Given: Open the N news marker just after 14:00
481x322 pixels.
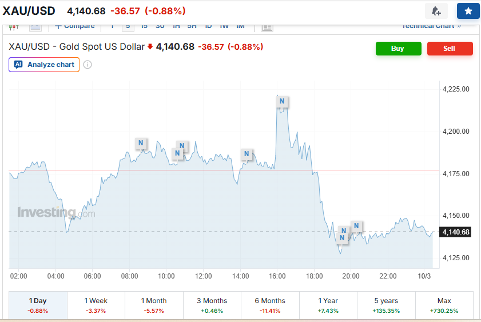Looking at the screenshot, I should coord(247,154).
